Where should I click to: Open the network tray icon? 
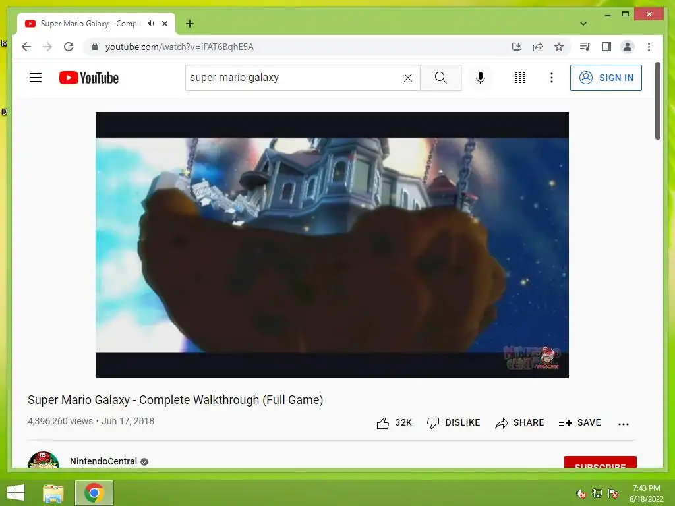coord(597,493)
